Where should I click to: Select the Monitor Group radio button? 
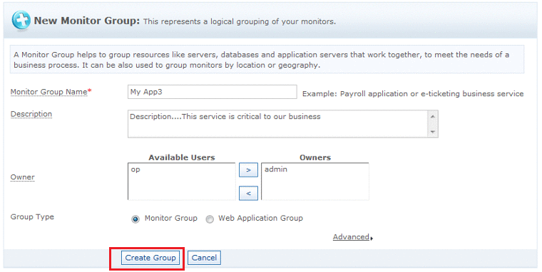pyautogui.click(x=135, y=219)
